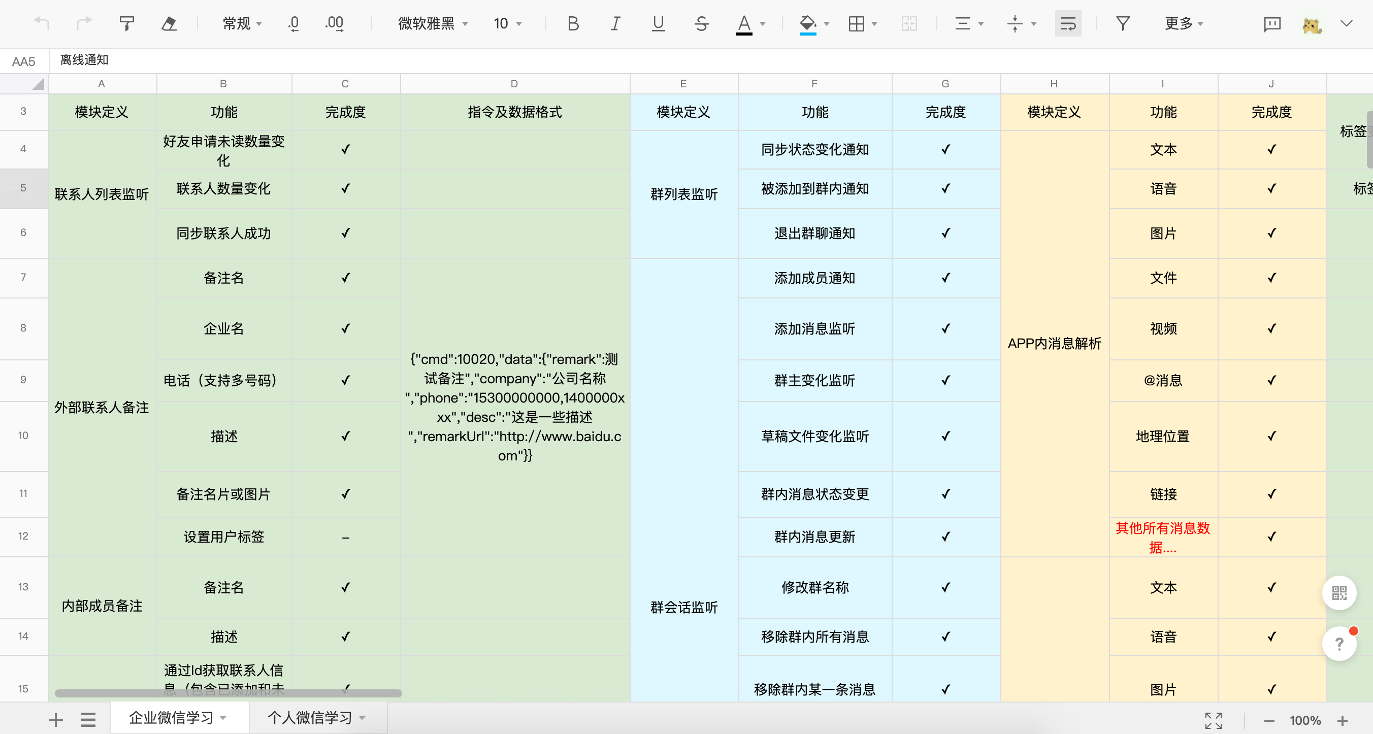Screen dimensions: 1373x734
Task: Toggle bold formatting
Action: [x=573, y=23]
